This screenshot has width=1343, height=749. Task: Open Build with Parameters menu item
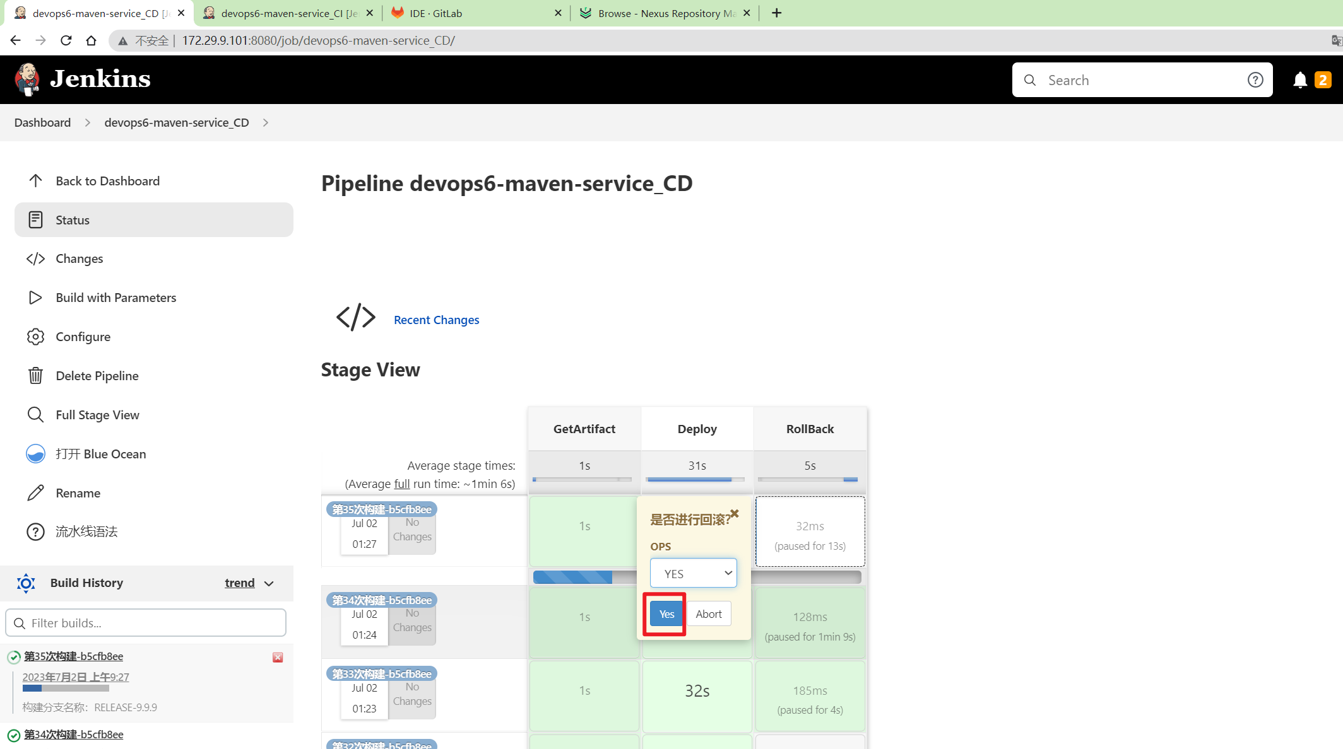(116, 298)
